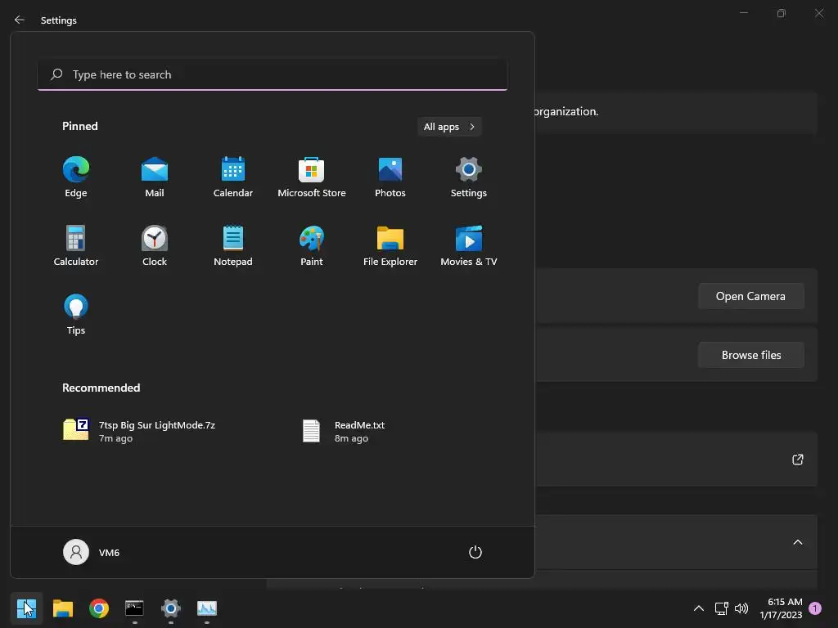Launch the Mail app
Screen dimensions: 838x628
click(155, 177)
